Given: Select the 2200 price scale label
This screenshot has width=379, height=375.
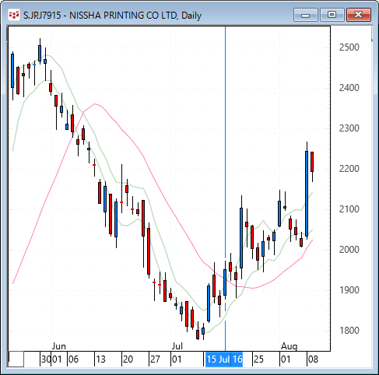Looking at the screenshot, I should coord(349,169).
